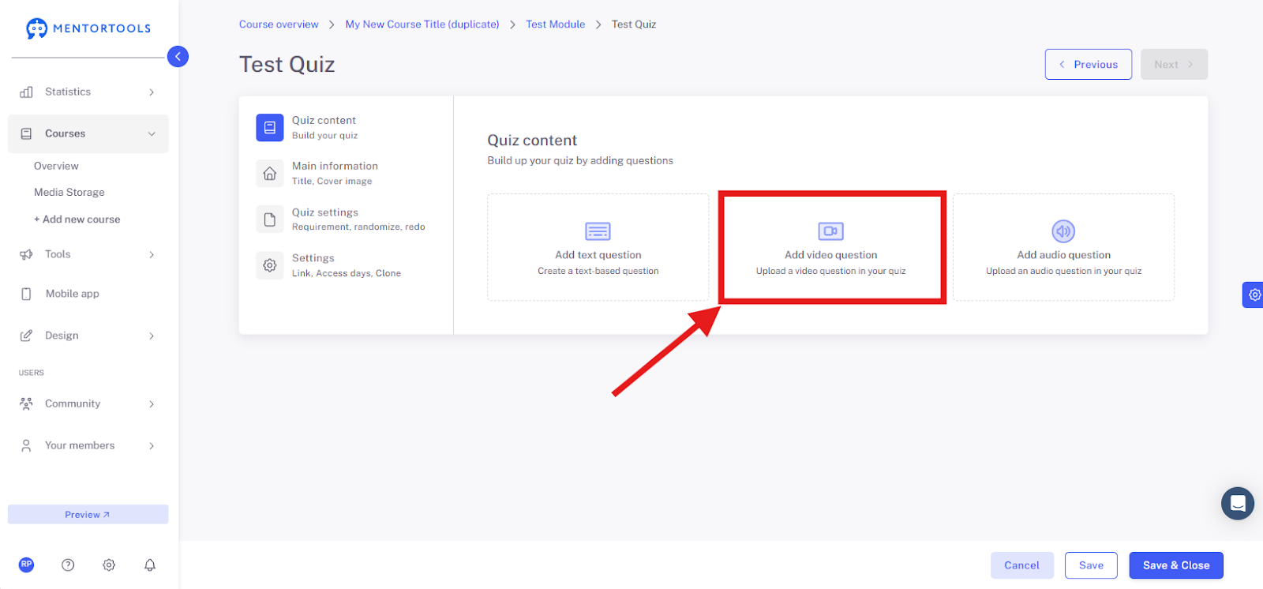
Task: Click the Main information home icon
Action: (269, 173)
